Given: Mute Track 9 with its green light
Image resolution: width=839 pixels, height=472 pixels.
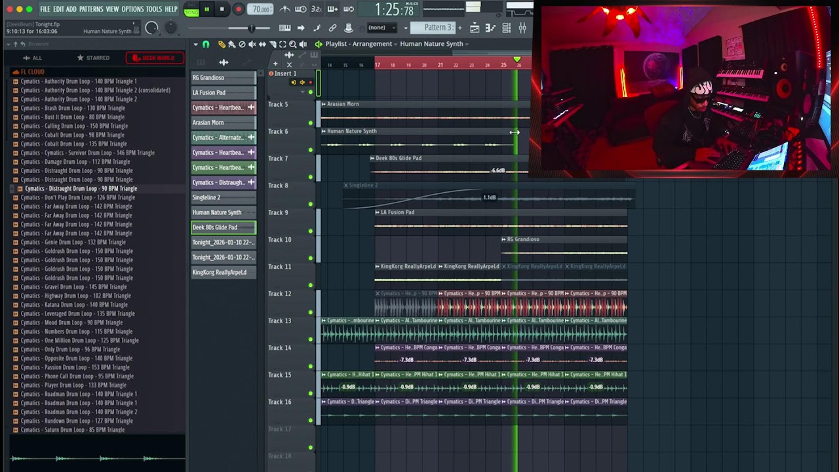Looking at the screenshot, I should tap(311, 231).
